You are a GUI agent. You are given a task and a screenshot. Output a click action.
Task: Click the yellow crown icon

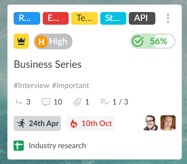point(21,41)
